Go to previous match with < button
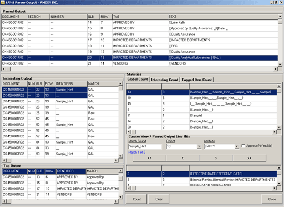284x207 pixels. (x=182, y=158)
